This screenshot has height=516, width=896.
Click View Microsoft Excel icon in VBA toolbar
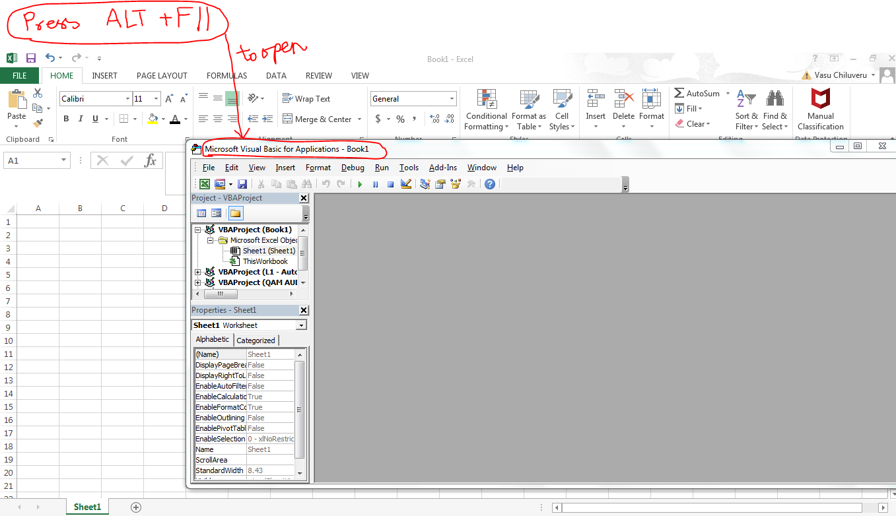coord(205,184)
